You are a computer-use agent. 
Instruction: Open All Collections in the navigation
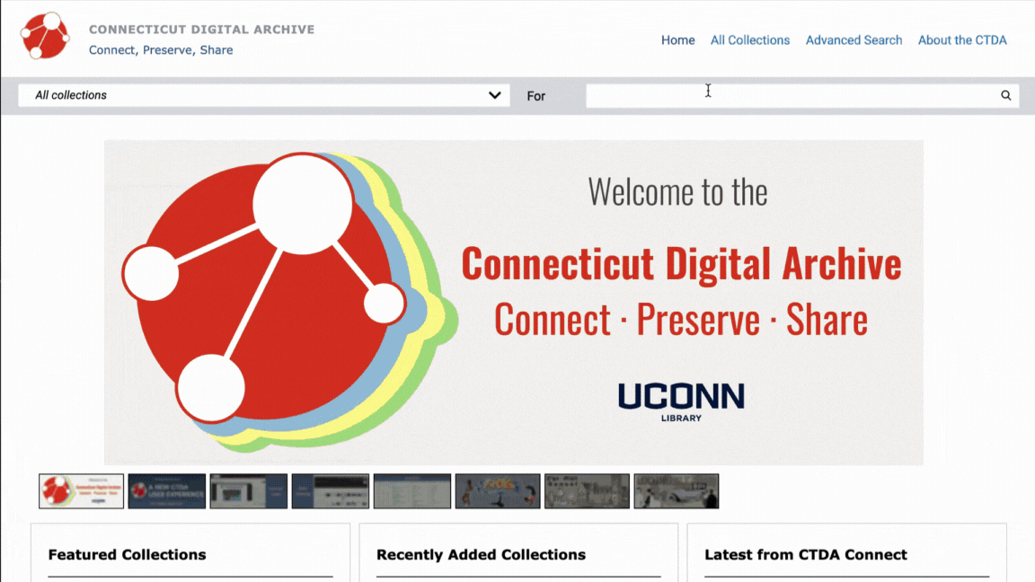(x=750, y=40)
